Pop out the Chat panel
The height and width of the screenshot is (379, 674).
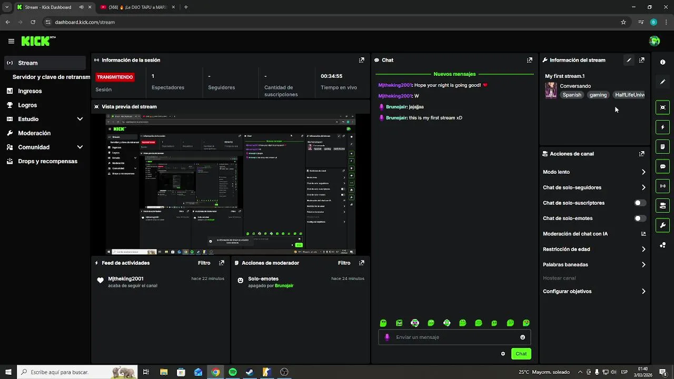click(x=530, y=60)
